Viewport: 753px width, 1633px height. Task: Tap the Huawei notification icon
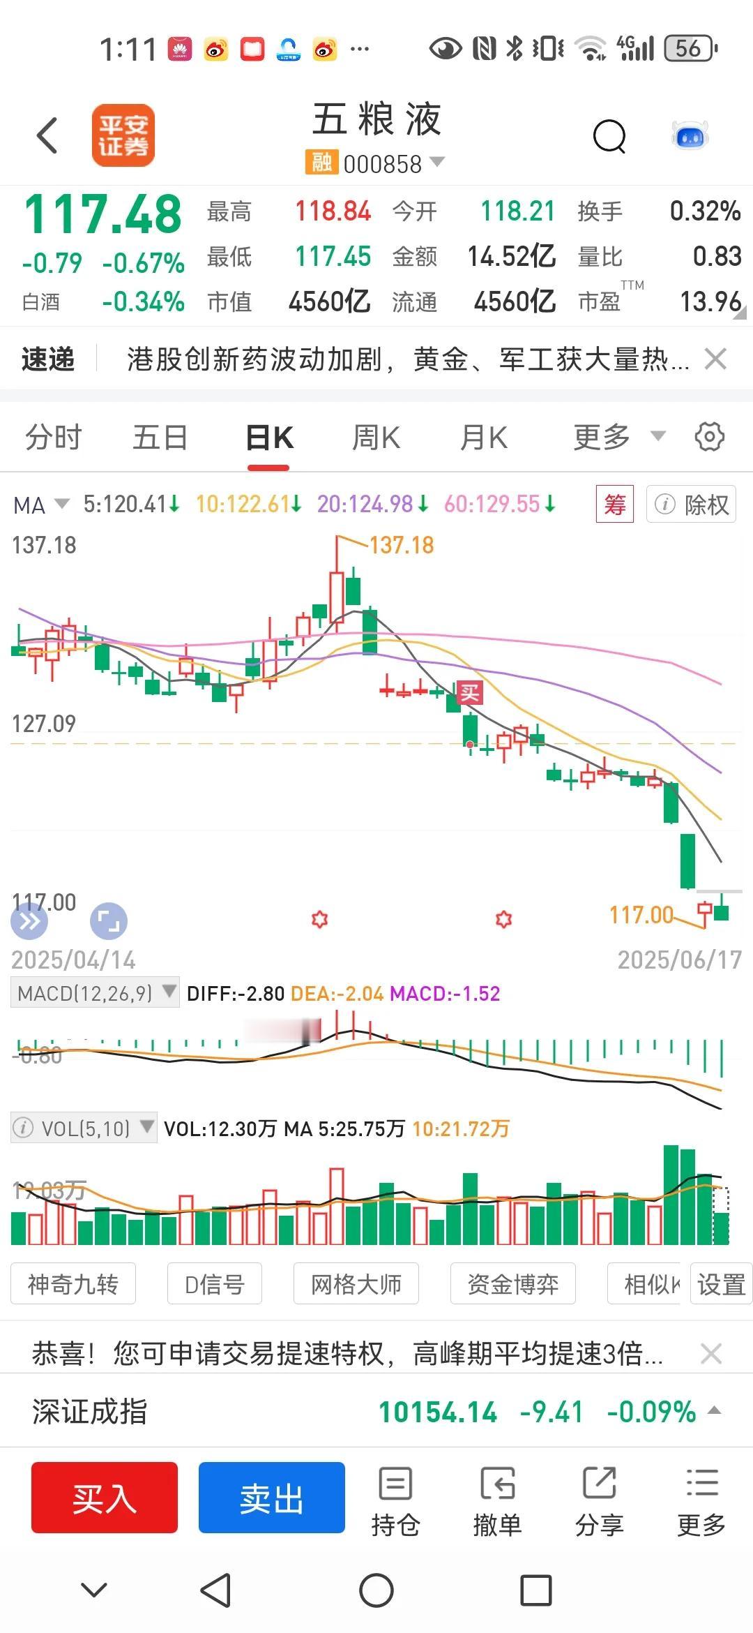(180, 50)
